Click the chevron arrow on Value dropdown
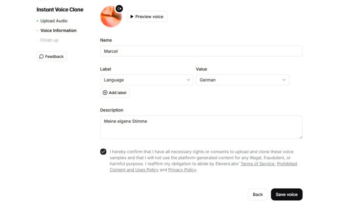The height and width of the screenshot is (205, 364). pyautogui.click(x=284, y=80)
